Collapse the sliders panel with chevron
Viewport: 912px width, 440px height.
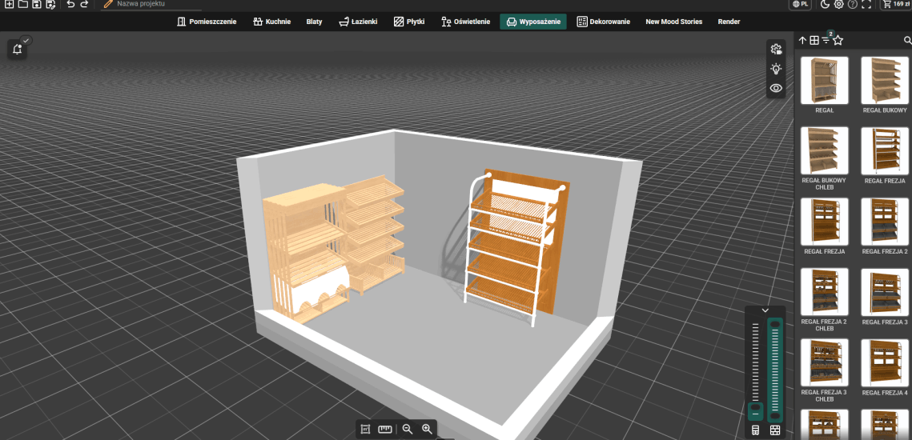(x=765, y=310)
